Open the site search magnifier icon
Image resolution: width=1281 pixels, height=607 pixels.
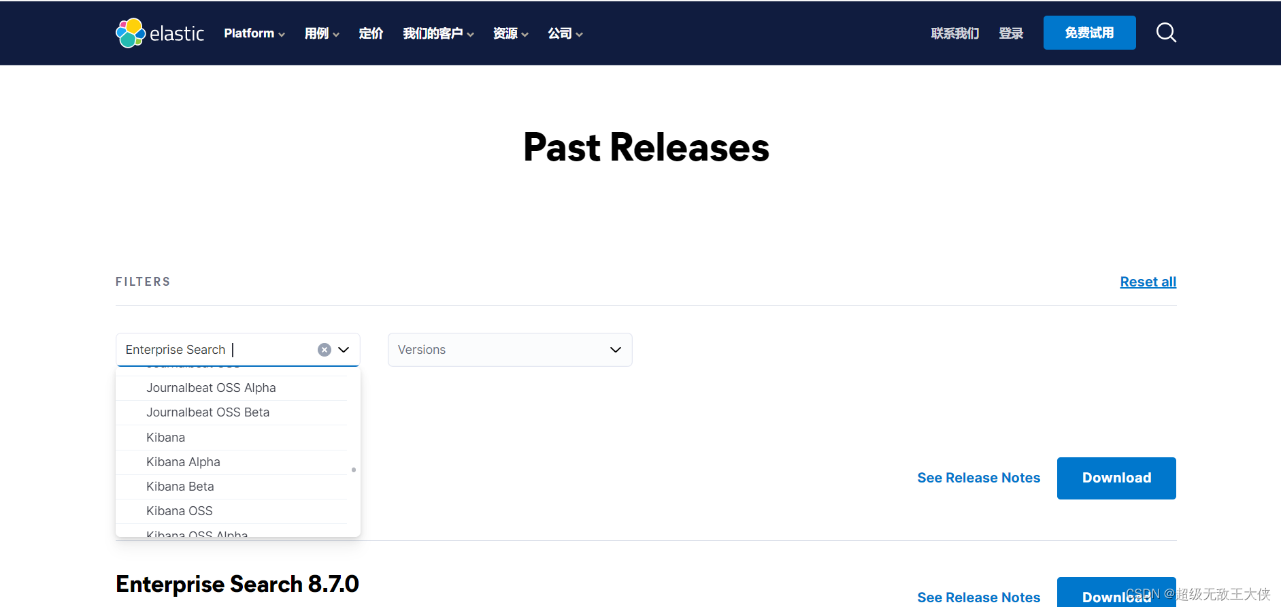(x=1166, y=33)
